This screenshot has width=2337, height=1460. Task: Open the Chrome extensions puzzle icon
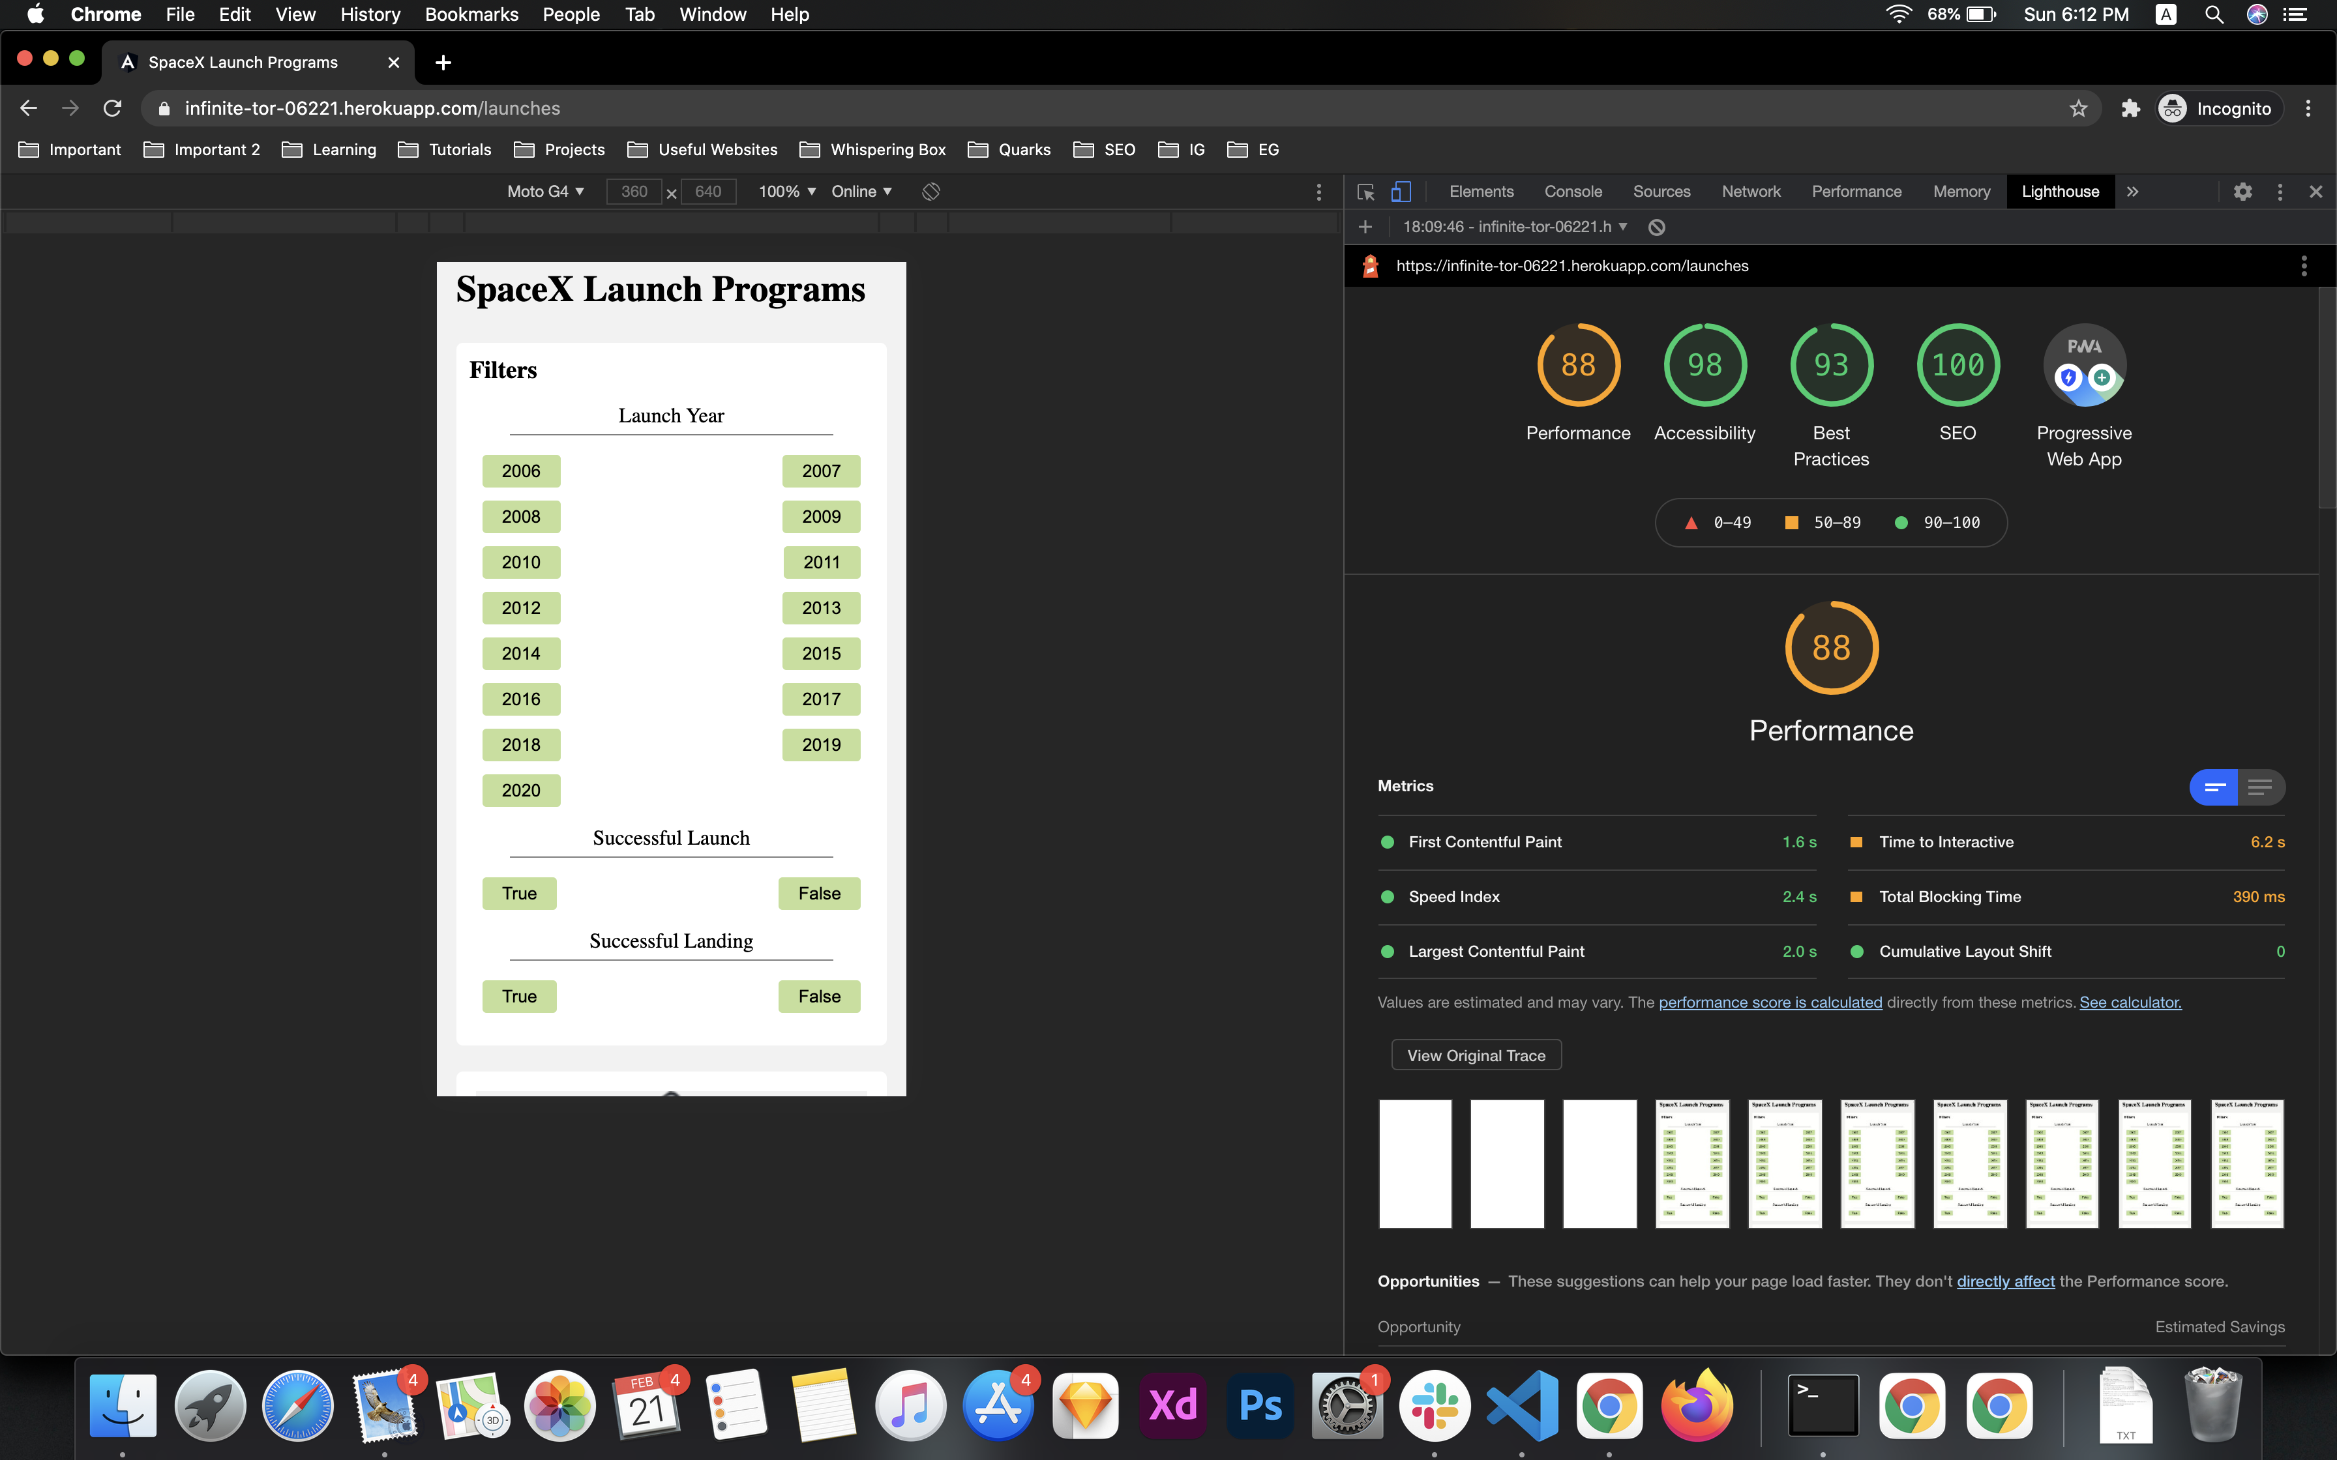tap(2130, 108)
